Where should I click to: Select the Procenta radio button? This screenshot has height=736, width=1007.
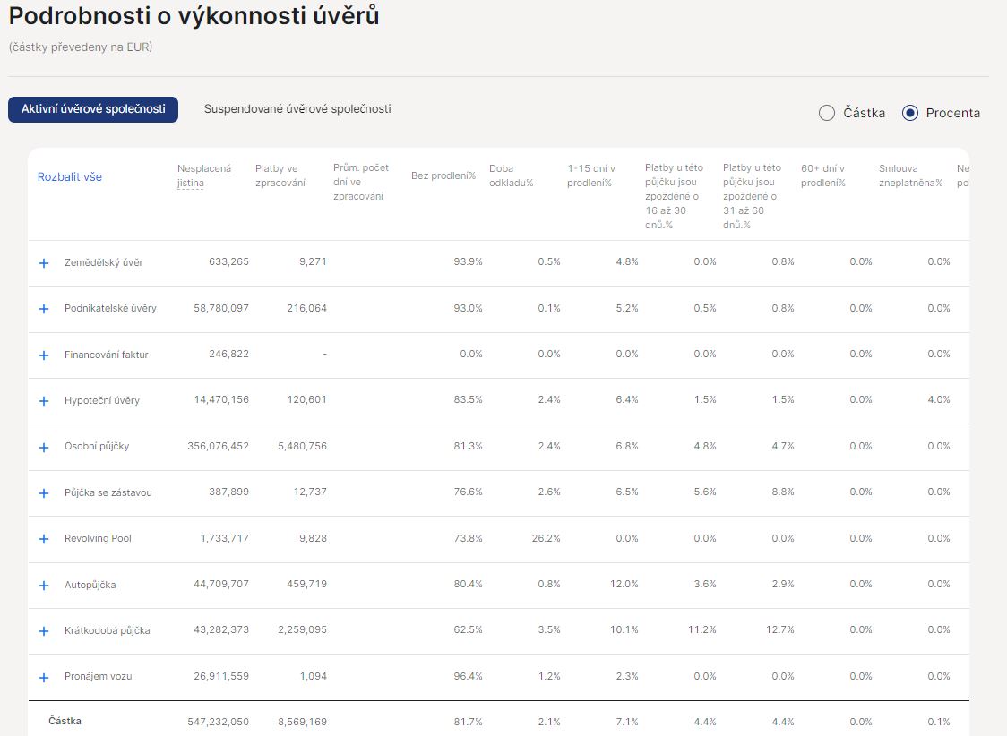click(x=910, y=113)
